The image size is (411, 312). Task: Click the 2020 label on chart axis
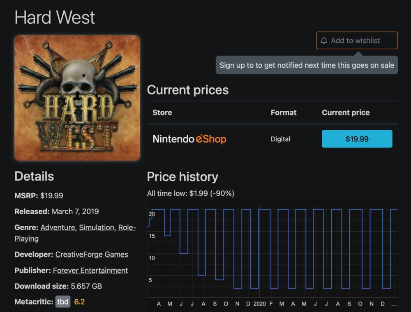point(259,304)
